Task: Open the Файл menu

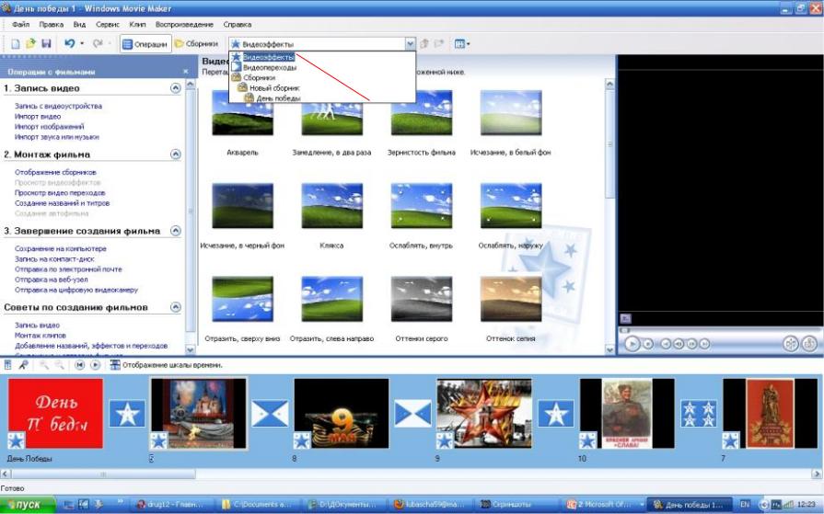Action: pyautogui.click(x=21, y=25)
